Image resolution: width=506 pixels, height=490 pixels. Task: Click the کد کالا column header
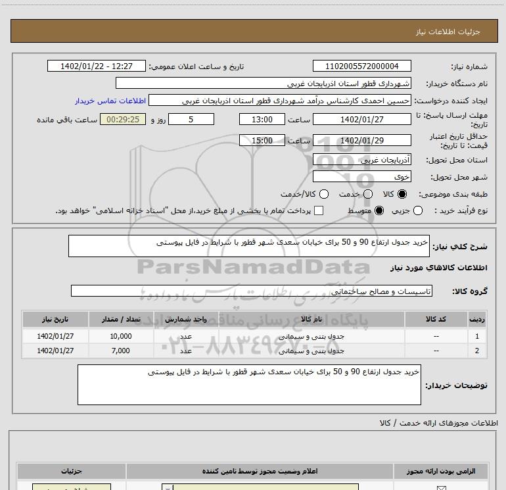point(436,319)
